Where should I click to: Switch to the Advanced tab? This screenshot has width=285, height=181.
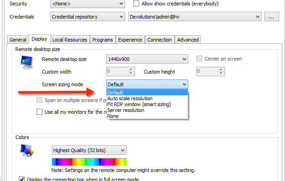[x=188, y=40]
